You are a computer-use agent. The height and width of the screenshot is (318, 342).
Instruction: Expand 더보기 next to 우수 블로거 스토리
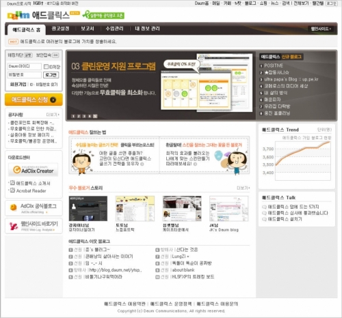point(244,188)
